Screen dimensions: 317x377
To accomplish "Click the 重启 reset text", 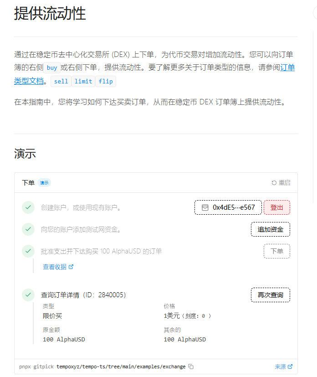I will point(284,183).
